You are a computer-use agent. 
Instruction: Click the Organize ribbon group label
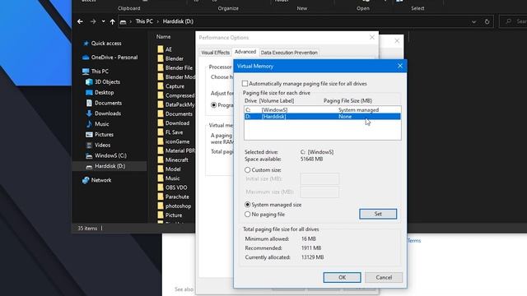tap(228, 8)
